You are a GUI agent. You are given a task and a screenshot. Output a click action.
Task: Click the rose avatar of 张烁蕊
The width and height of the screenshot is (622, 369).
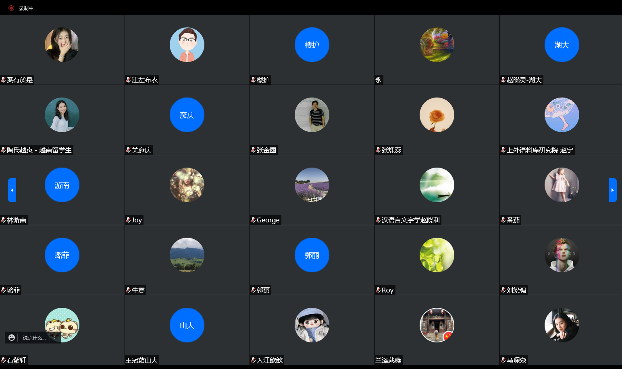437,115
